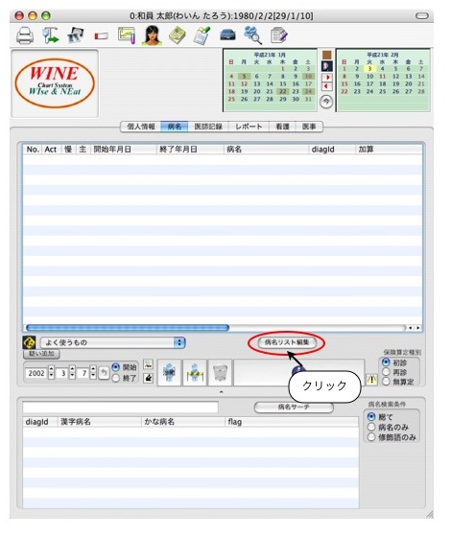Select the 初診 radio button
Viewport: 451px width, 536px height.
coord(386,362)
